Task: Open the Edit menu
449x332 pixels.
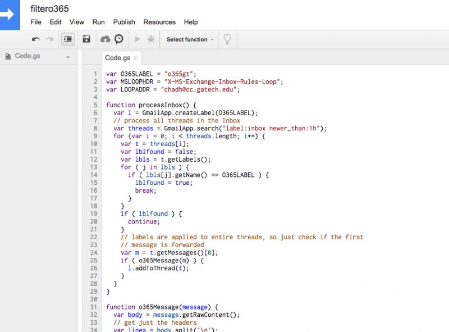Action: click(x=56, y=22)
